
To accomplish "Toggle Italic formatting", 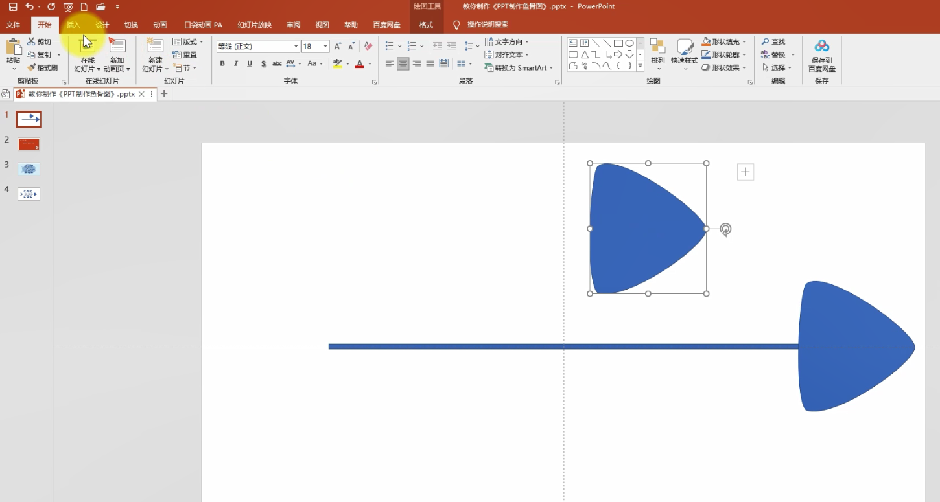I will (236, 63).
